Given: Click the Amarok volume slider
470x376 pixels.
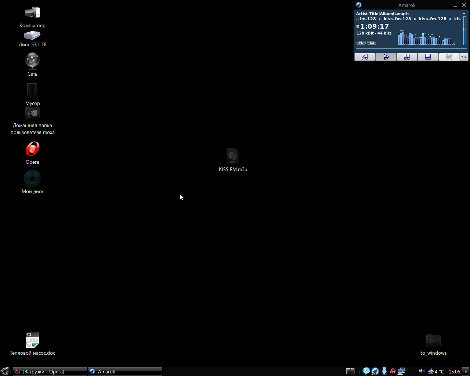Looking at the screenshot, I should [x=464, y=31].
